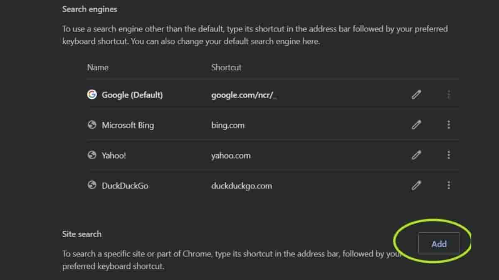Image resolution: width=499 pixels, height=280 pixels.
Task: Open more actions for Microsoft Bing
Action: coord(448,124)
